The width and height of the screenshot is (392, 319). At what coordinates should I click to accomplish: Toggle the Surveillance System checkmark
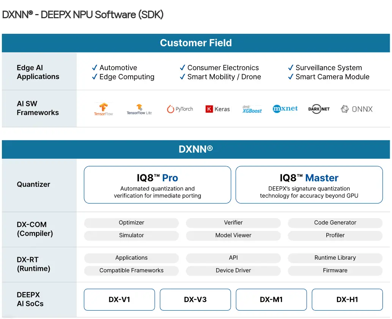290,68
